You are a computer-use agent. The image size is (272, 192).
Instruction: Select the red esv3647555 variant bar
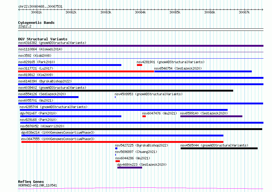click(123, 142)
